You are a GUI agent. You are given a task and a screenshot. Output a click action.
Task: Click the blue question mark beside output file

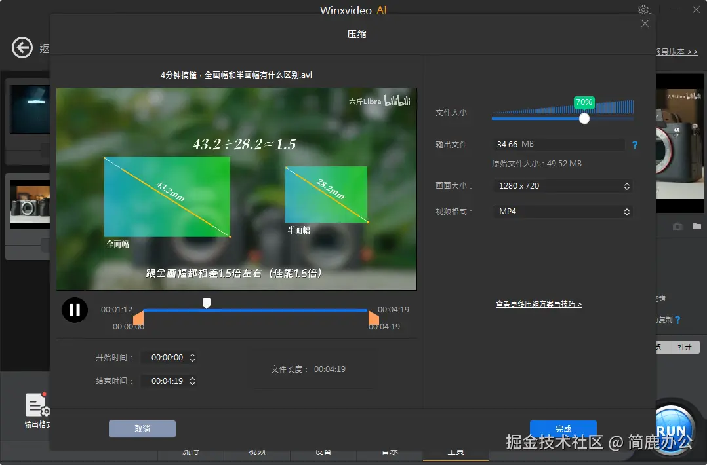pos(635,145)
